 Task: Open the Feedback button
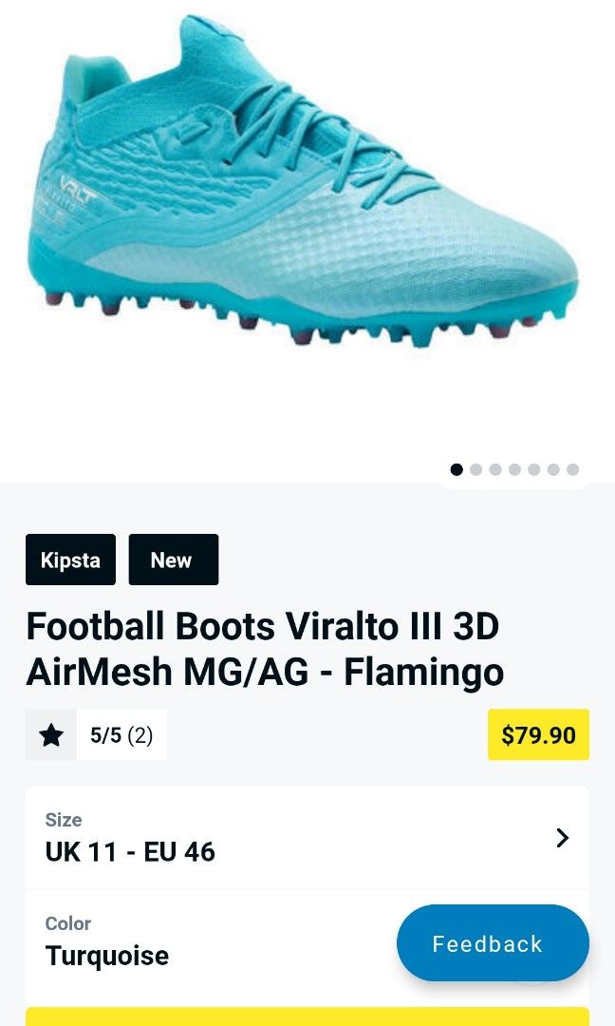click(x=493, y=943)
